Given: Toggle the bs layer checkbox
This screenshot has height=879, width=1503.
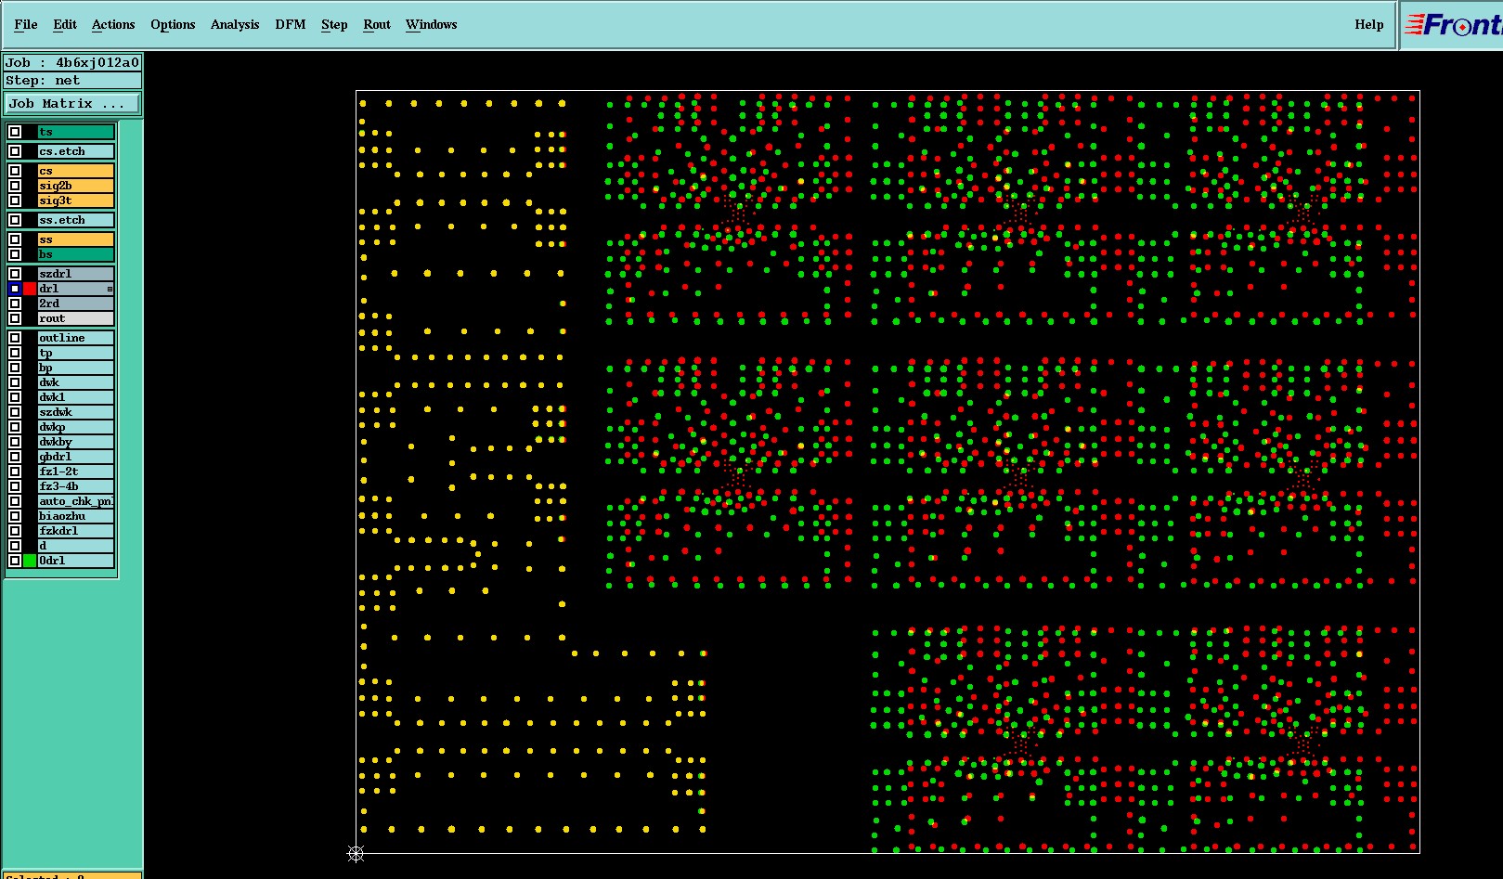Looking at the screenshot, I should click(15, 254).
